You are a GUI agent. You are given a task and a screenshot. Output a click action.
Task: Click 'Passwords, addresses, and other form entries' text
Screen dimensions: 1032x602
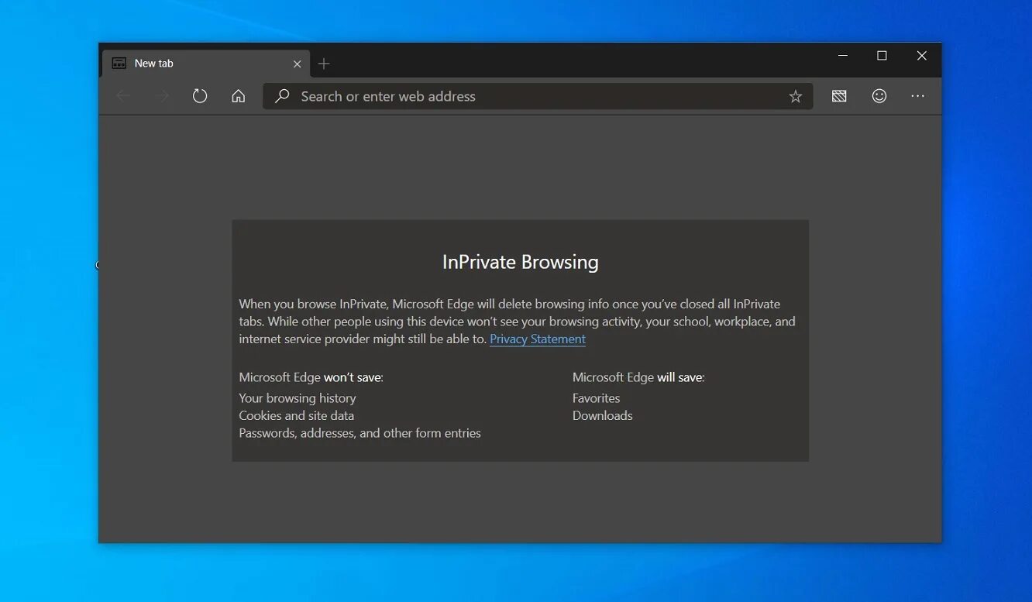click(x=360, y=433)
